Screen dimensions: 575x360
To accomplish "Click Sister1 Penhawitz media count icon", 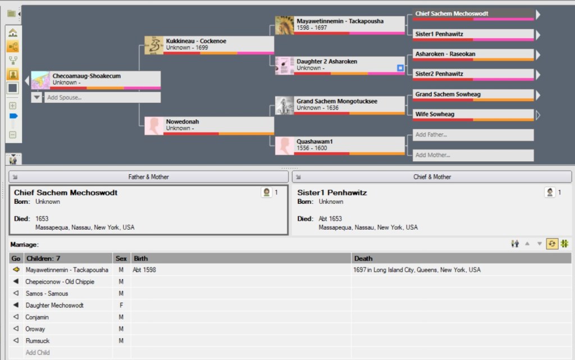I will (550, 193).
